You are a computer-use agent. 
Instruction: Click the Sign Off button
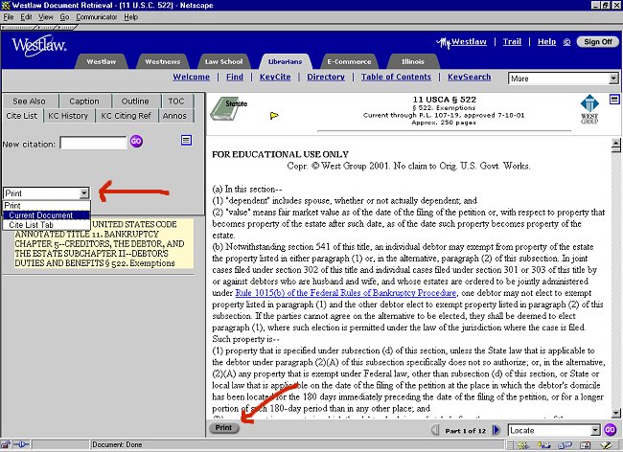tap(597, 42)
